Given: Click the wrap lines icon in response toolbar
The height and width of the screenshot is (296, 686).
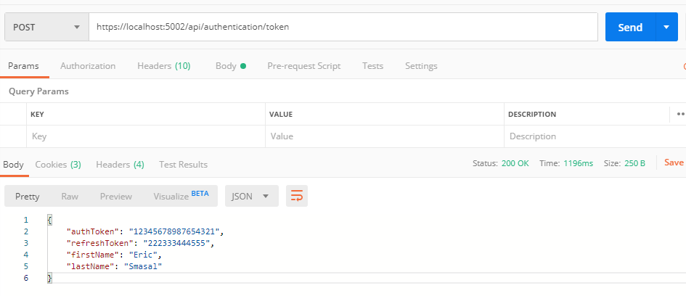Looking at the screenshot, I should (296, 196).
